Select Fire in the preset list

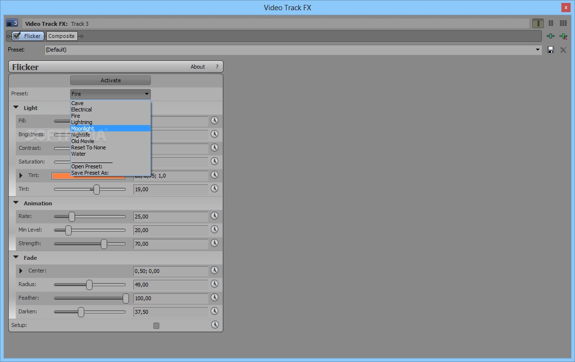point(111,116)
